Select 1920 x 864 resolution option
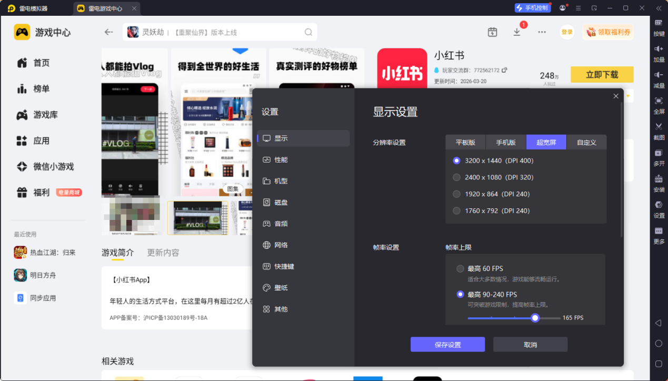The height and width of the screenshot is (381, 668). tap(457, 194)
